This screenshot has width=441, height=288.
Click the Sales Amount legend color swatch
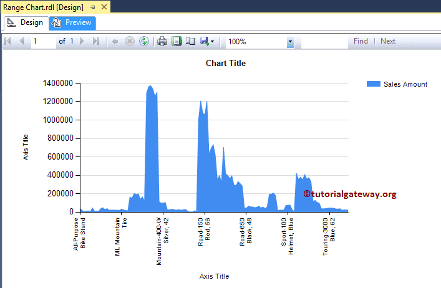tap(374, 84)
